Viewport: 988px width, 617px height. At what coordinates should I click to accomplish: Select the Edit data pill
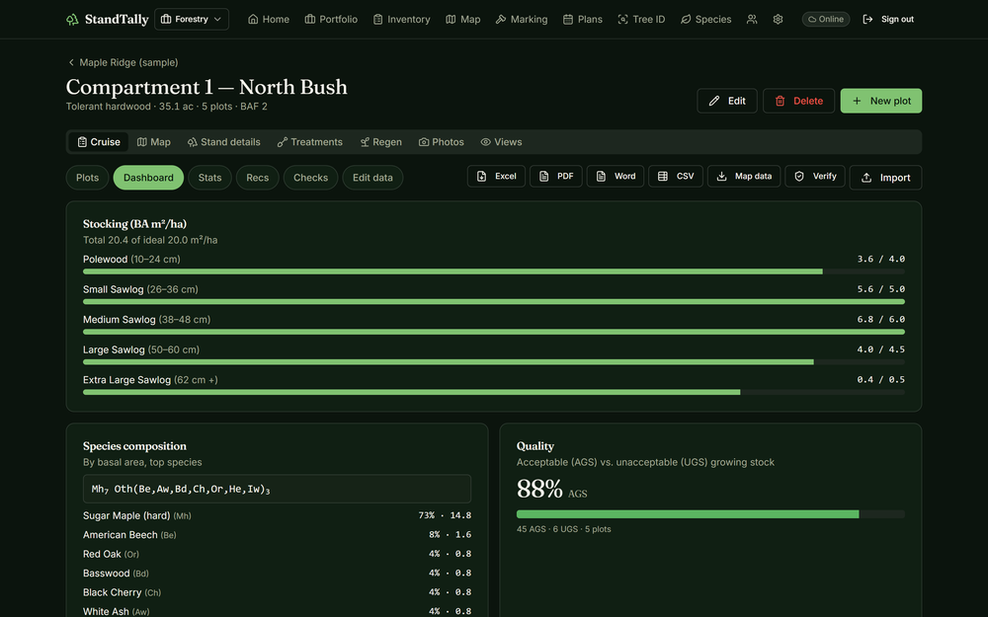tap(372, 178)
